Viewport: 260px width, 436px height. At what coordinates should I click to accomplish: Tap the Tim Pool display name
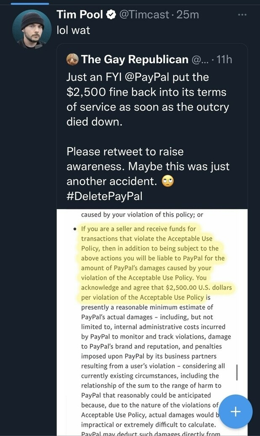(80, 15)
